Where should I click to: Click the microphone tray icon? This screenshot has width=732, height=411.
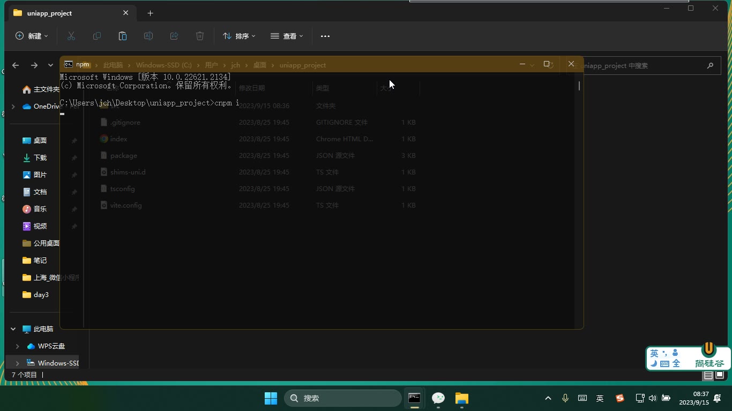(565, 398)
